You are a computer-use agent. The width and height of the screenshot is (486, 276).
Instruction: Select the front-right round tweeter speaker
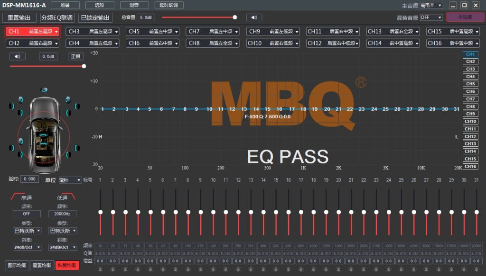click(x=67, y=99)
